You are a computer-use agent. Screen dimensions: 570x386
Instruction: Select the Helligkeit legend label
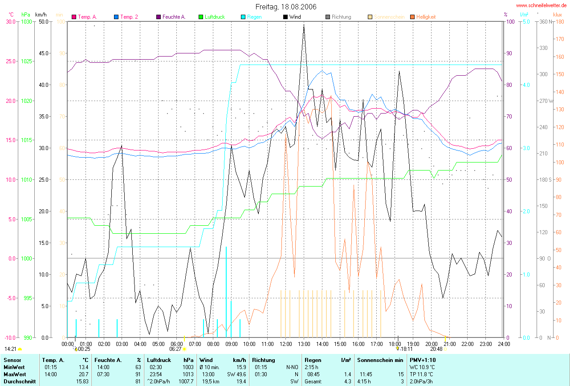click(x=426, y=17)
